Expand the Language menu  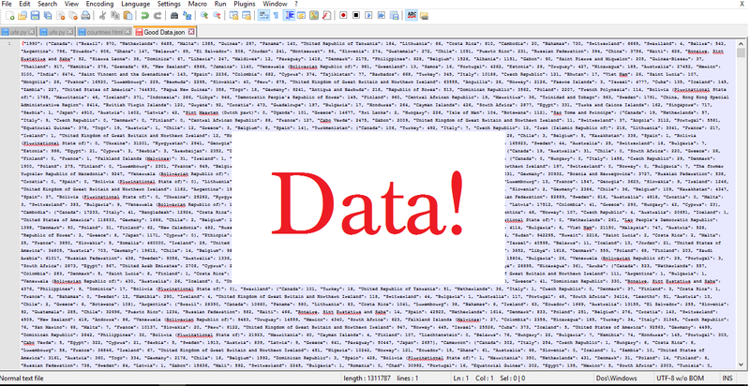(x=139, y=4)
